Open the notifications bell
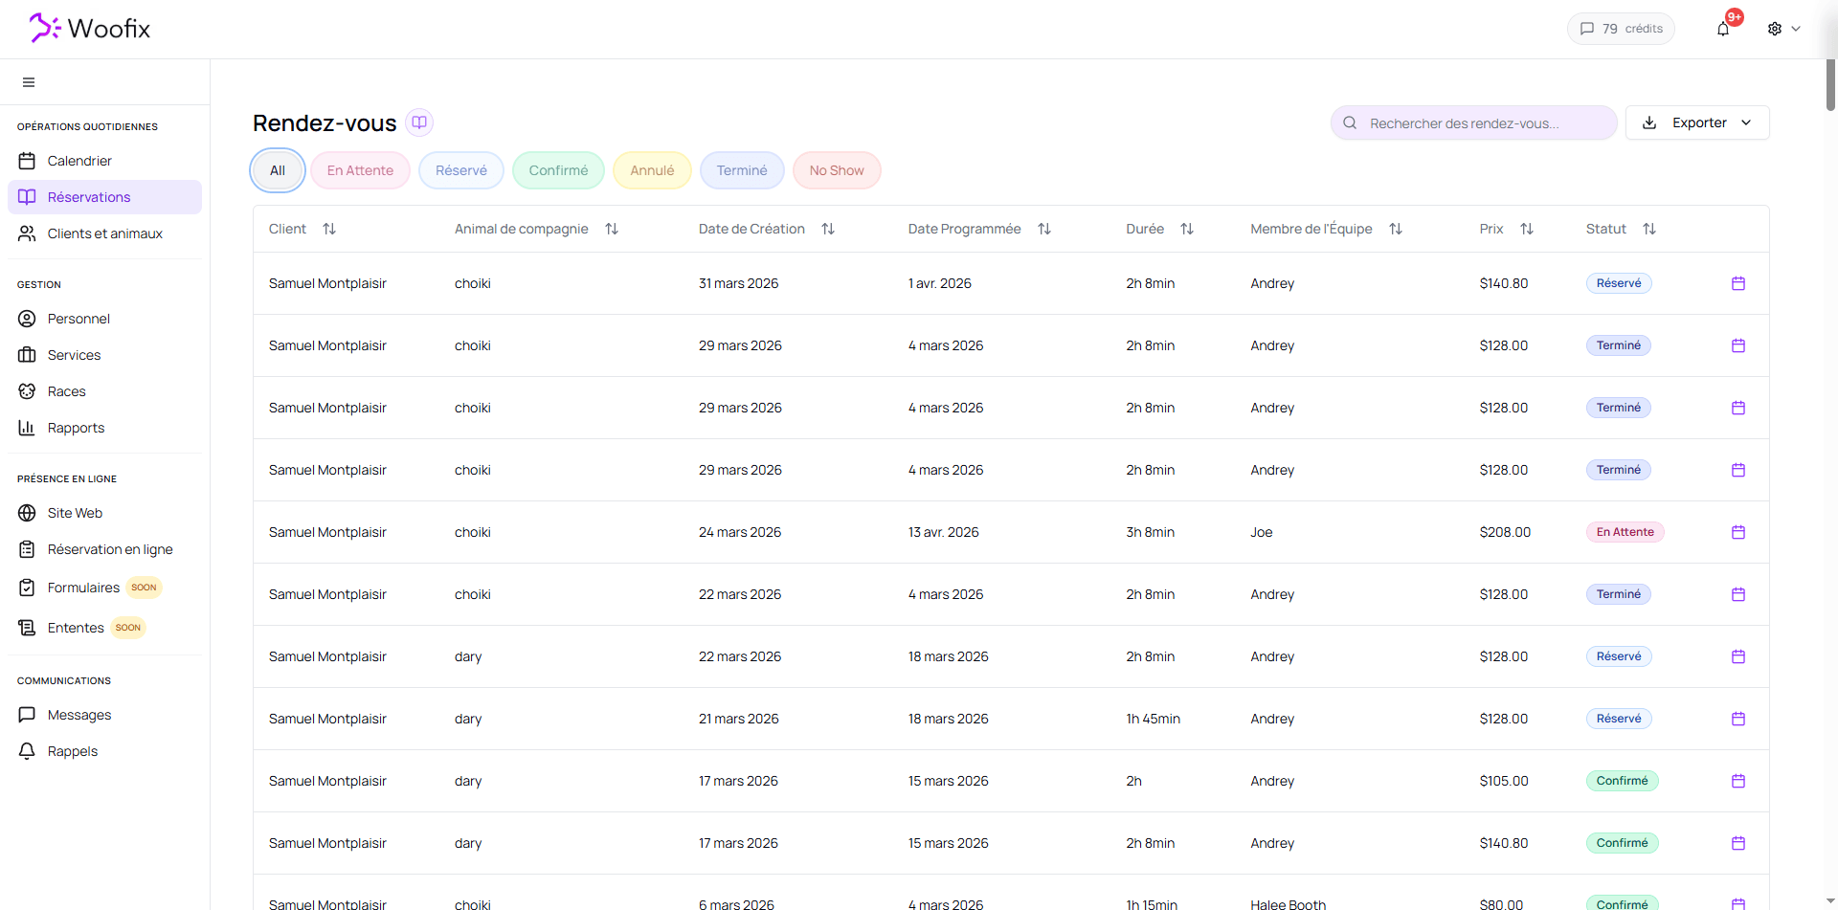 (1722, 29)
